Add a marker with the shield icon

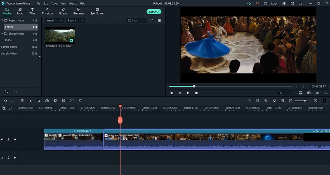(x=257, y=101)
